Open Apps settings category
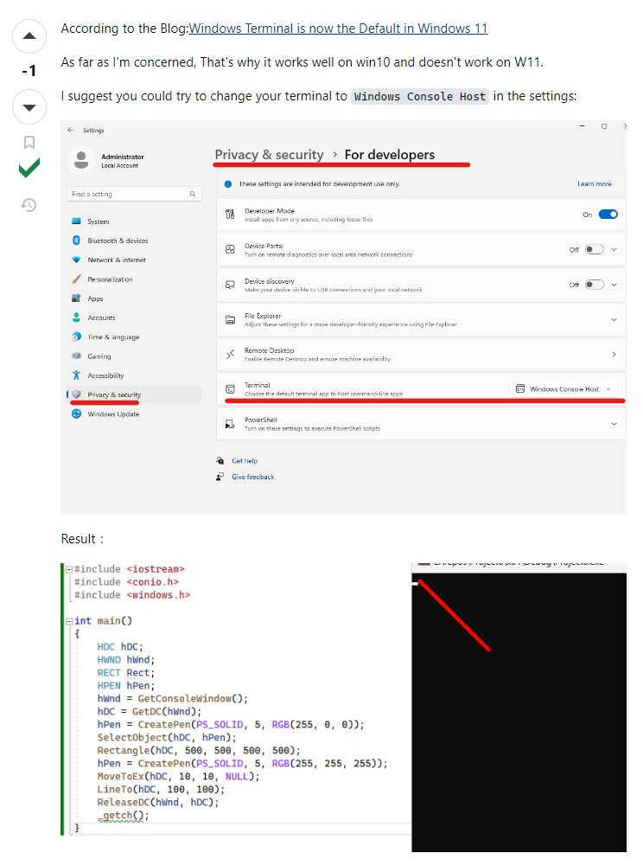The height and width of the screenshot is (866, 643). click(95, 298)
